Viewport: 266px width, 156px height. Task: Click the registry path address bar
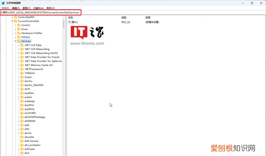pyautogui.click(x=133, y=12)
